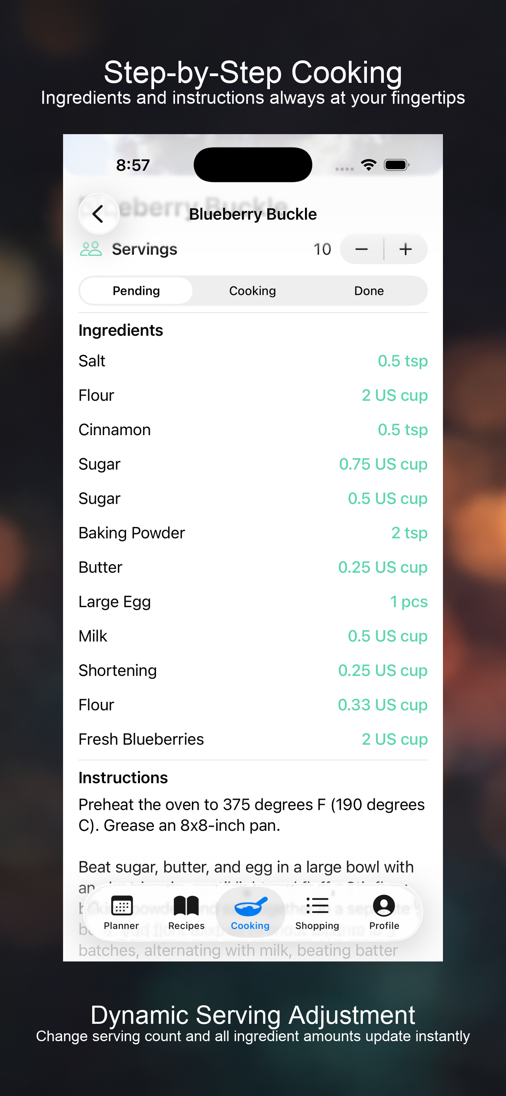Open the Shopping list icon

click(317, 905)
